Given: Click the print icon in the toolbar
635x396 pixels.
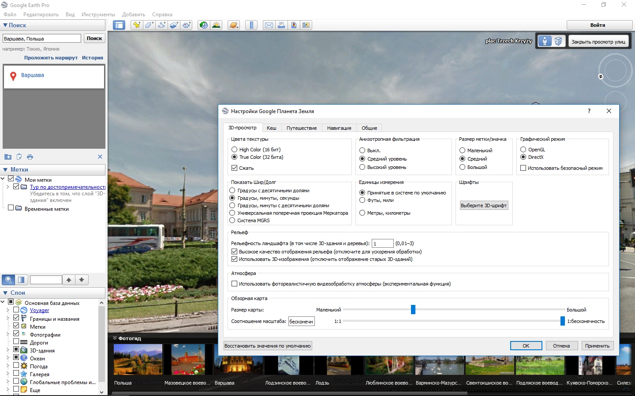Looking at the screenshot, I should pyautogui.click(x=281, y=25).
